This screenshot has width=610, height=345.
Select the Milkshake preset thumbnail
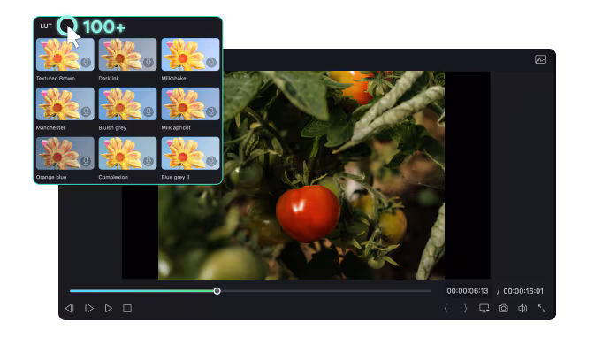point(190,54)
